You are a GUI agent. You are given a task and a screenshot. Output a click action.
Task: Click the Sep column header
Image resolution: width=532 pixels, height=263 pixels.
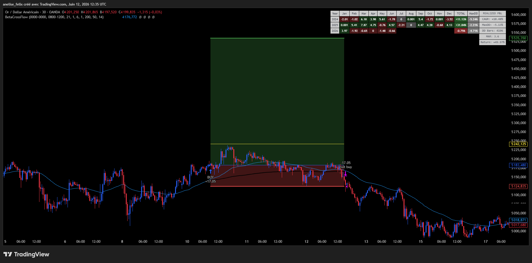(x=421, y=14)
